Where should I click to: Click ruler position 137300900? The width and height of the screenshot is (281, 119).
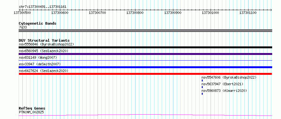[173, 13]
